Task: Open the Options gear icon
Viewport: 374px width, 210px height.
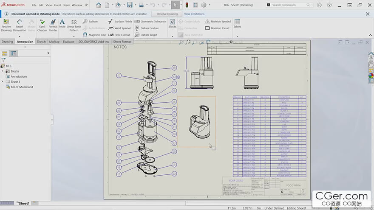Action: coord(204,5)
